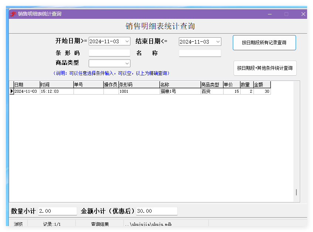Click the 百货 type cell
313x232 pixels.
[212, 91]
